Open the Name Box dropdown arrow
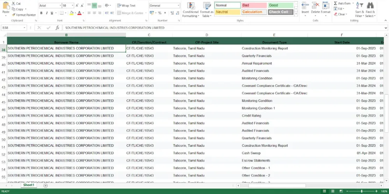 click(x=24, y=28)
